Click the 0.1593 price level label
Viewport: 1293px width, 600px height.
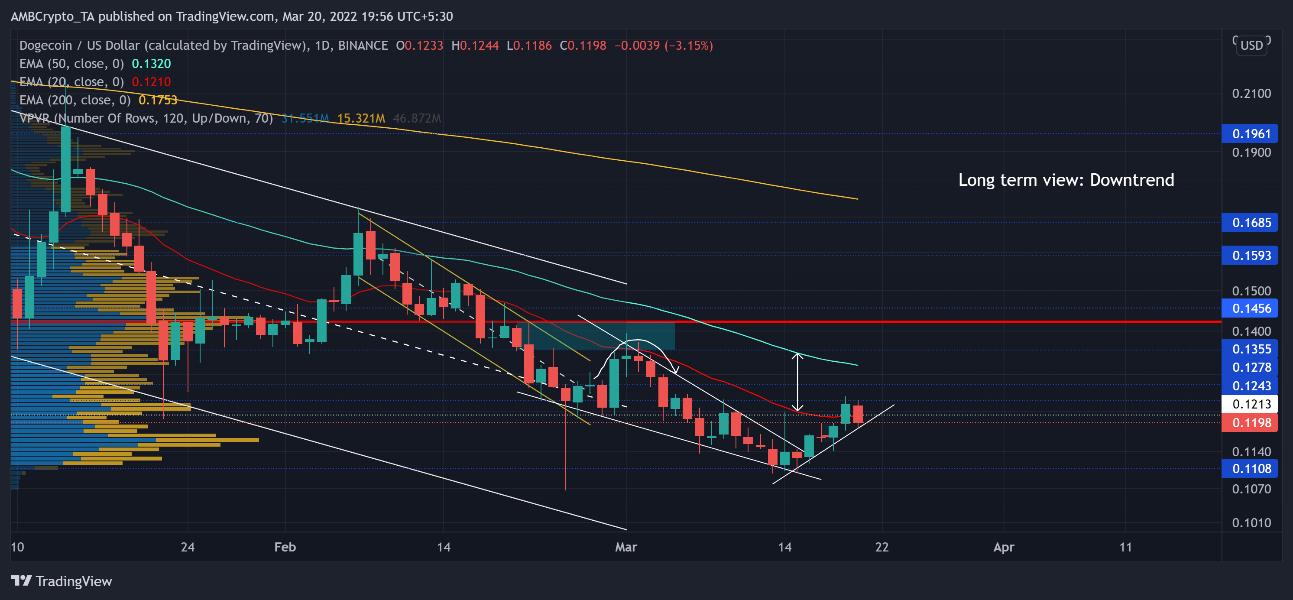click(x=1249, y=255)
